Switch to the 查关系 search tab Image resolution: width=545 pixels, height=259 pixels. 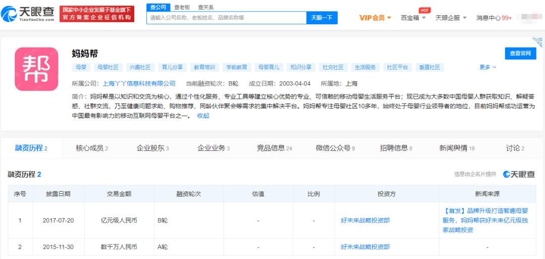click(x=206, y=7)
